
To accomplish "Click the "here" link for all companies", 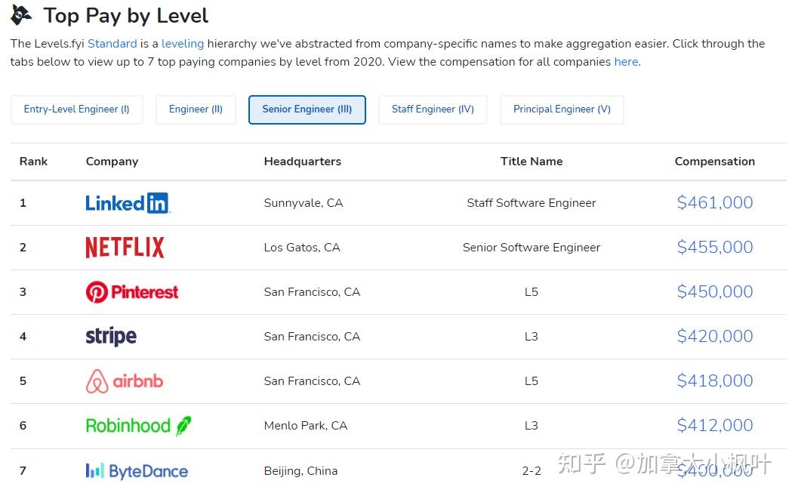I will pos(626,62).
